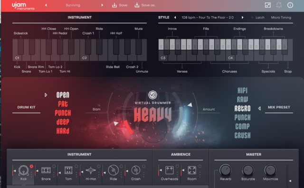The height and width of the screenshot is (188, 304).
Task: Select the Room ambience icon
Action: tap(192, 170)
